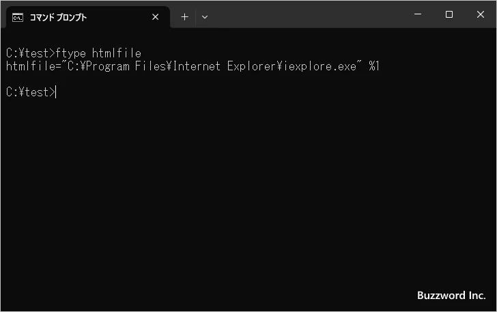The height and width of the screenshot is (312, 497).
Task: Close the terminal window
Action: pyautogui.click(x=481, y=14)
